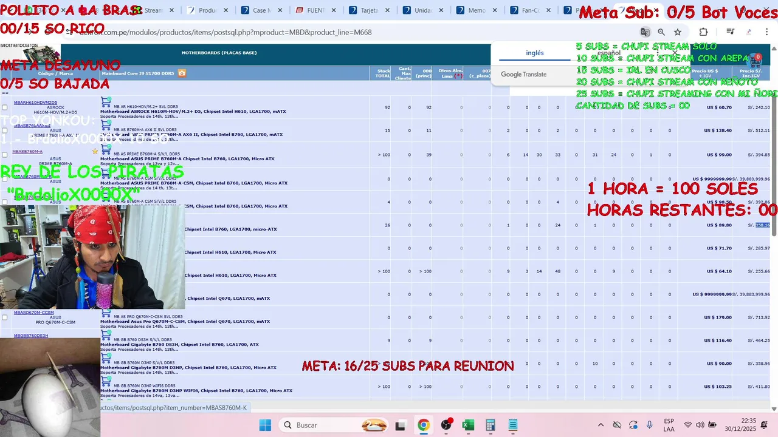Click MOTHERBOARDS (PLACAS BASE) heading
Viewport: 778px width, 437px height.
[x=219, y=53]
